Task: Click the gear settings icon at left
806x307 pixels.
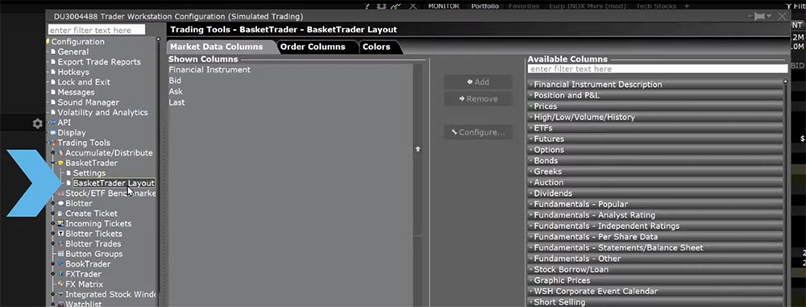Action: 37,123
